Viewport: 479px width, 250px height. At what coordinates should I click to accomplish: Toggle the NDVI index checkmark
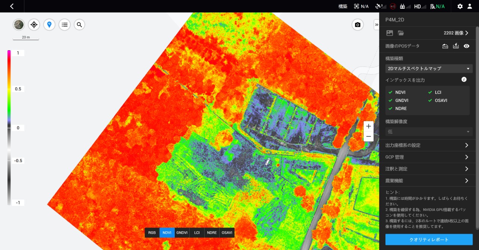pos(391,92)
